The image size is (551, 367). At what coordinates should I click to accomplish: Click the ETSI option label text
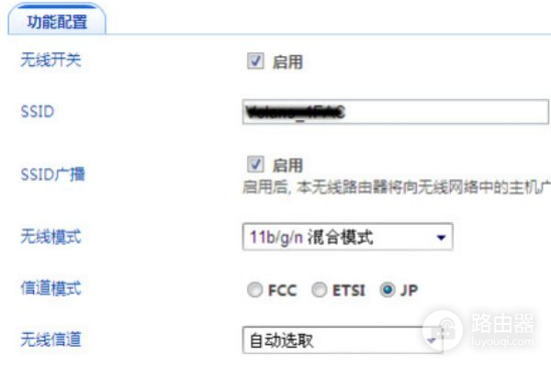click(349, 291)
